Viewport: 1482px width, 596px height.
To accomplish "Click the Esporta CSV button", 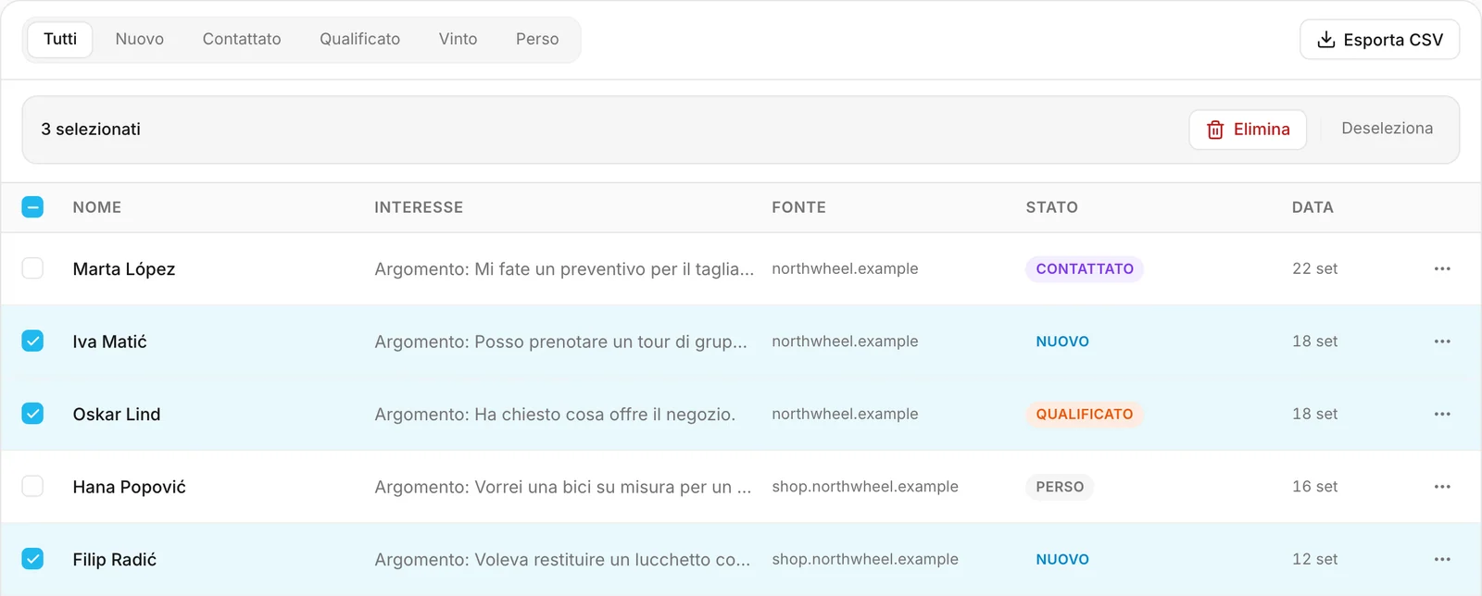I will click(x=1379, y=40).
